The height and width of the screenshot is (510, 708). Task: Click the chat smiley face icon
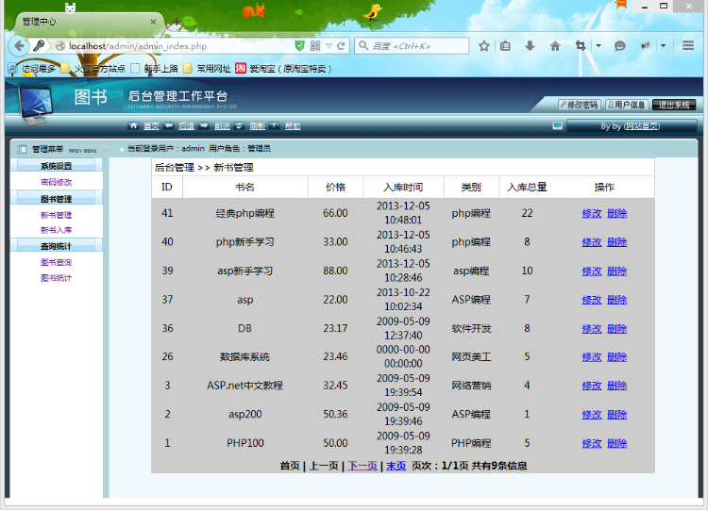(x=620, y=45)
